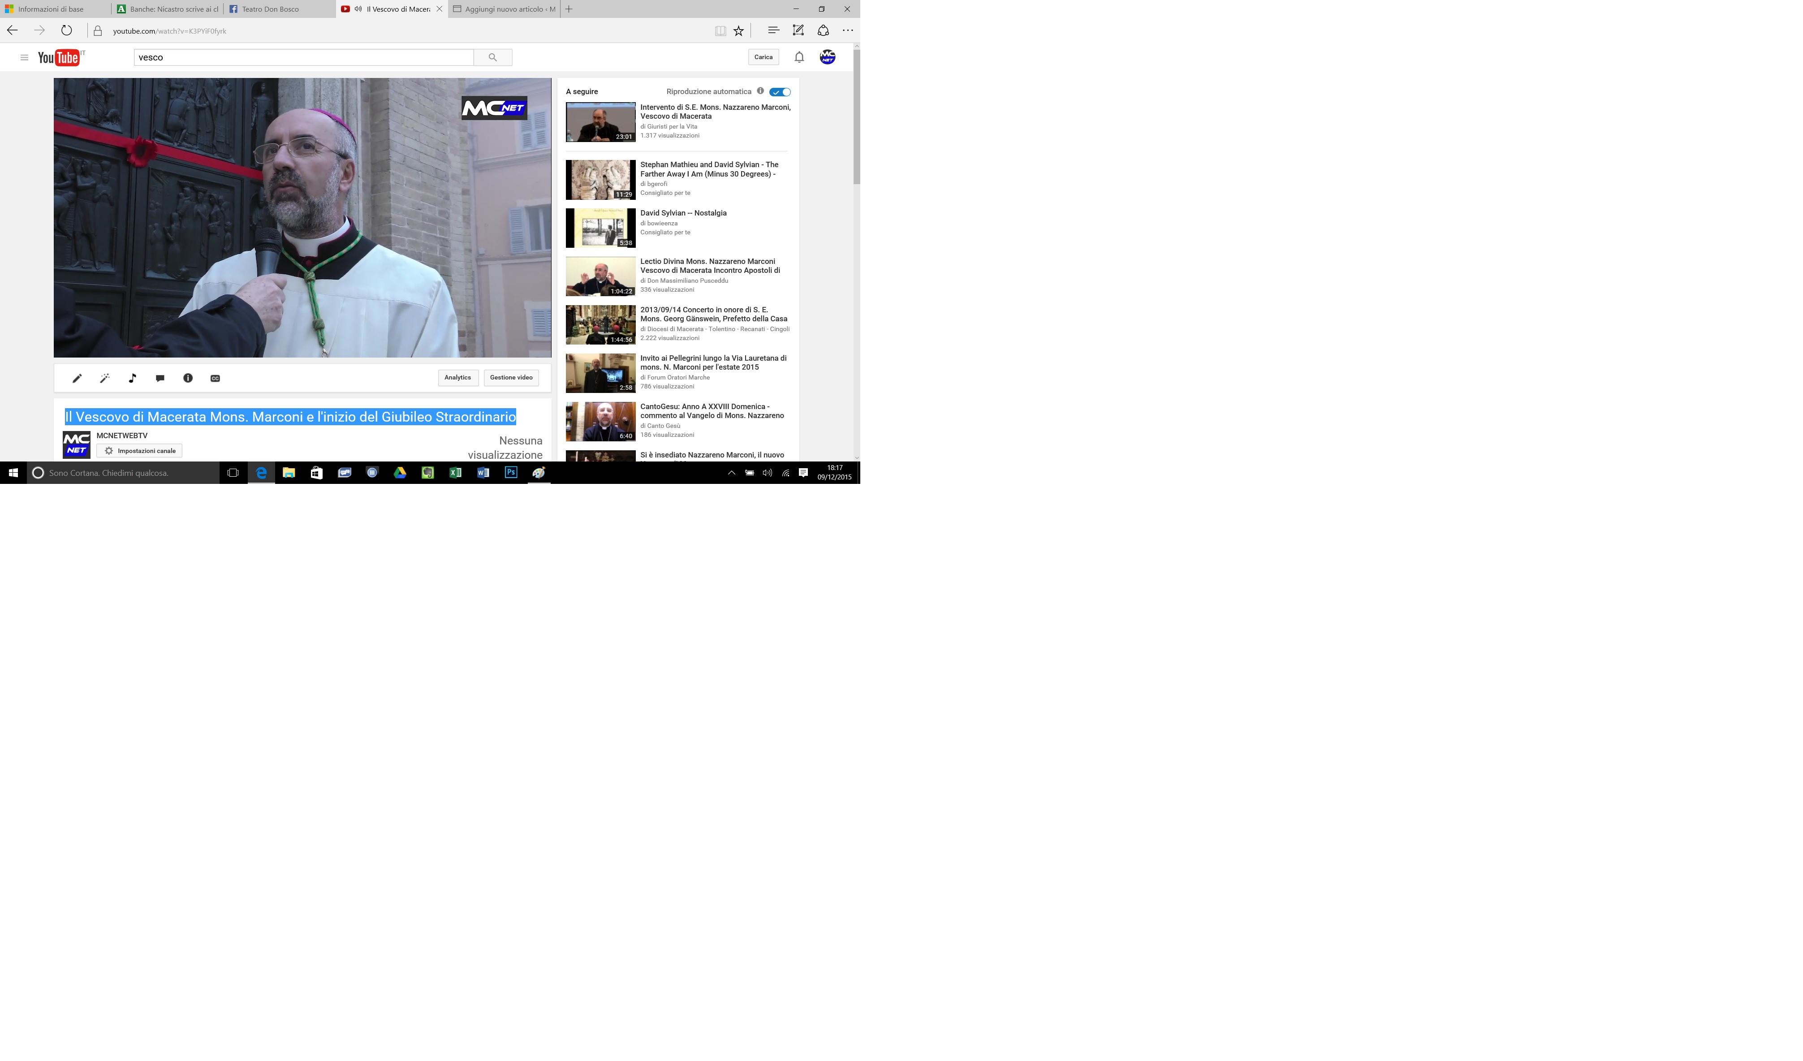The width and height of the screenshot is (1803, 1061).
Task: Show hidden tray icons chevron
Action: [731, 473]
